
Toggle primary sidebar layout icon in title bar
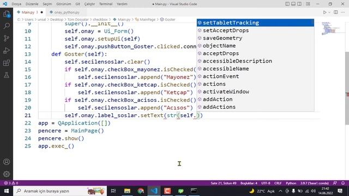click(287, 4)
